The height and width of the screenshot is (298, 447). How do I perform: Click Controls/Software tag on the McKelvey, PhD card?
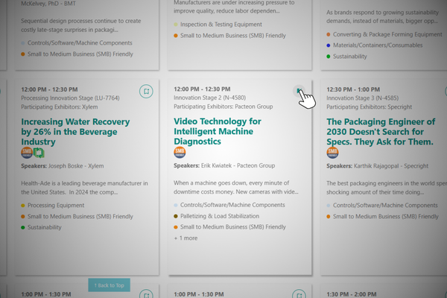pos(77,43)
